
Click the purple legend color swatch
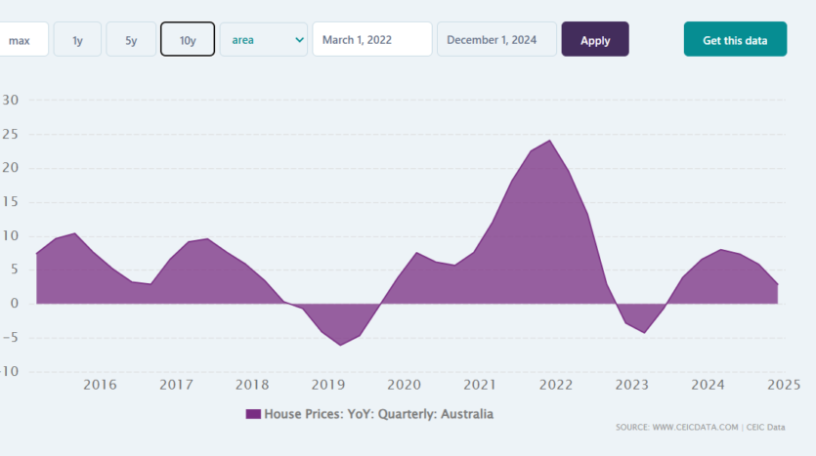pyautogui.click(x=253, y=414)
